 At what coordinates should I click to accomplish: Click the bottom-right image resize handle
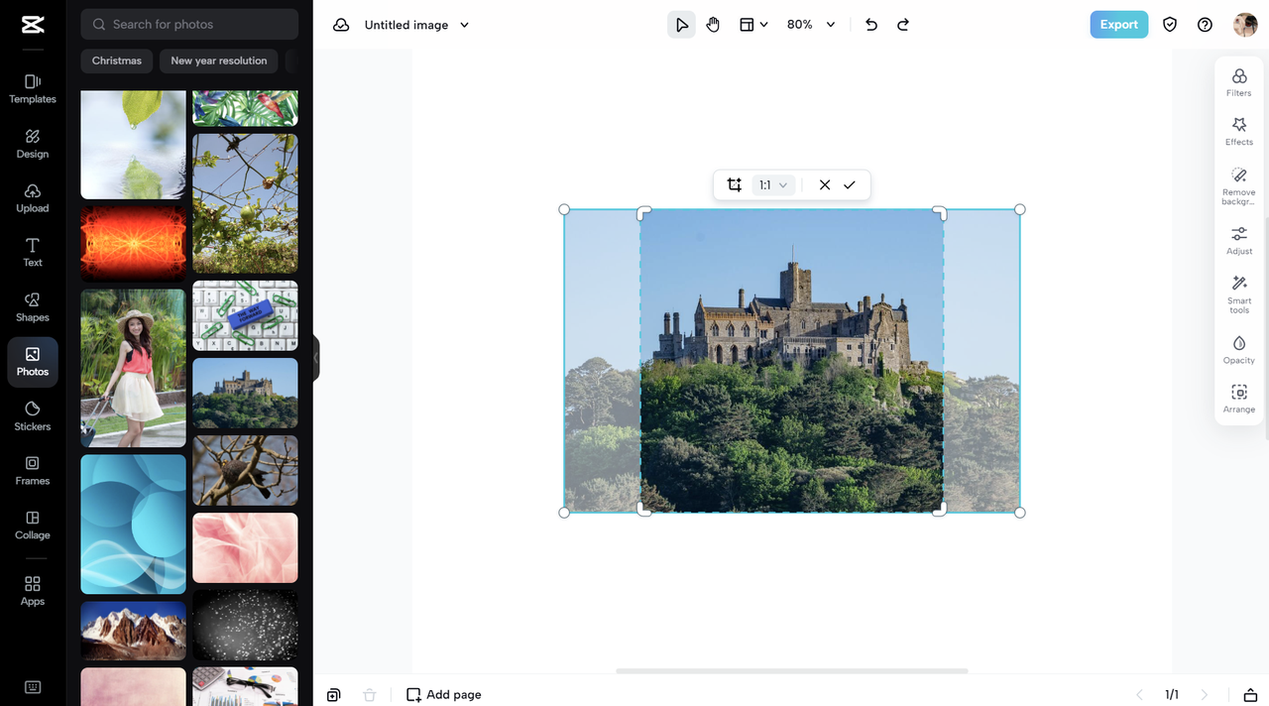click(x=1020, y=513)
